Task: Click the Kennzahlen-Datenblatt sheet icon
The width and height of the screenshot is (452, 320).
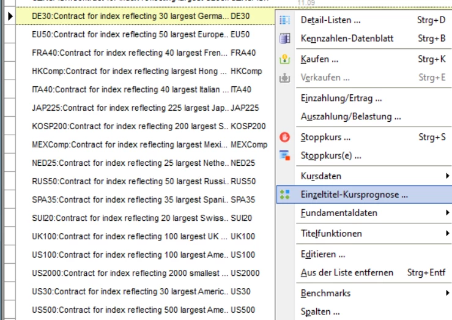Action: (x=284, y=39)
